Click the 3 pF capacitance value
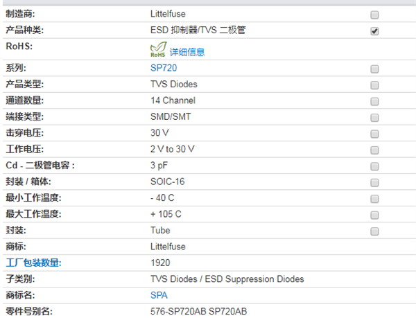This screenshot has width=416, height=318. pos(159,166)
